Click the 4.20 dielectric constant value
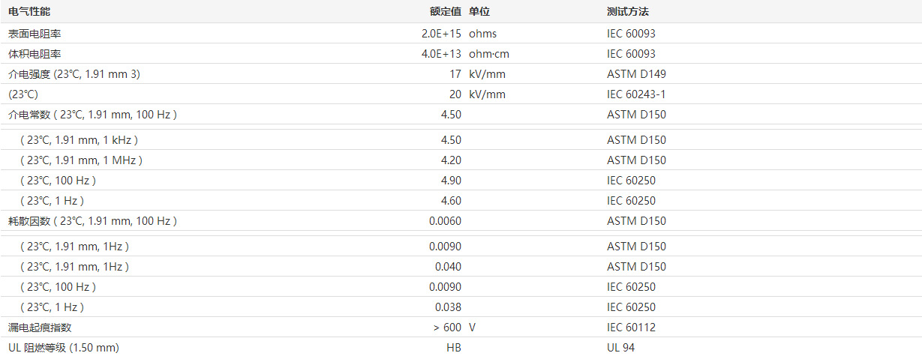922x356 pixels. coord(450,160)
